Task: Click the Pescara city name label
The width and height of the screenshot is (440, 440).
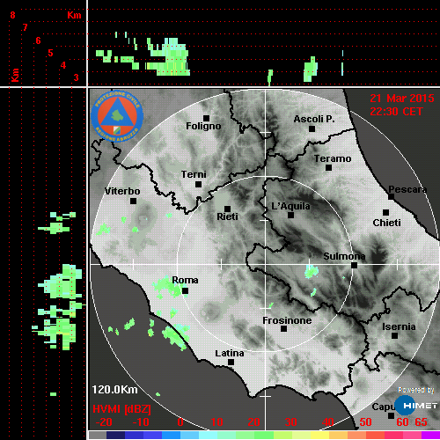Action: point(407,189)
